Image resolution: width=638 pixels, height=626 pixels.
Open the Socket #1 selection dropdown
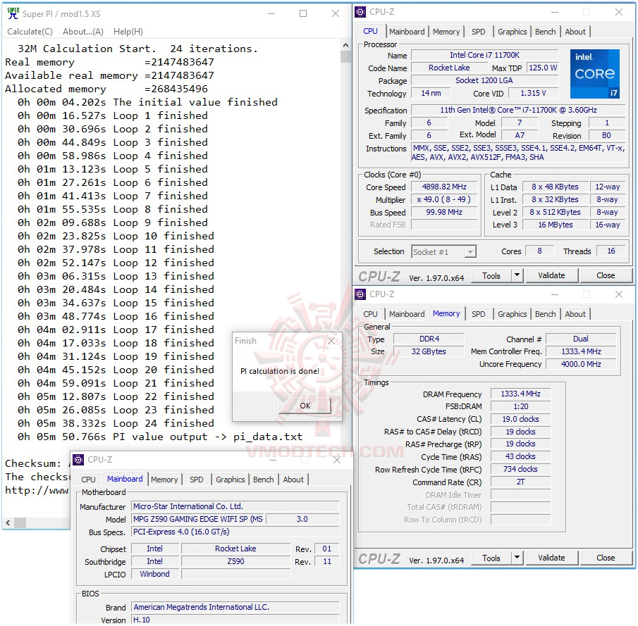coord(443,252)
